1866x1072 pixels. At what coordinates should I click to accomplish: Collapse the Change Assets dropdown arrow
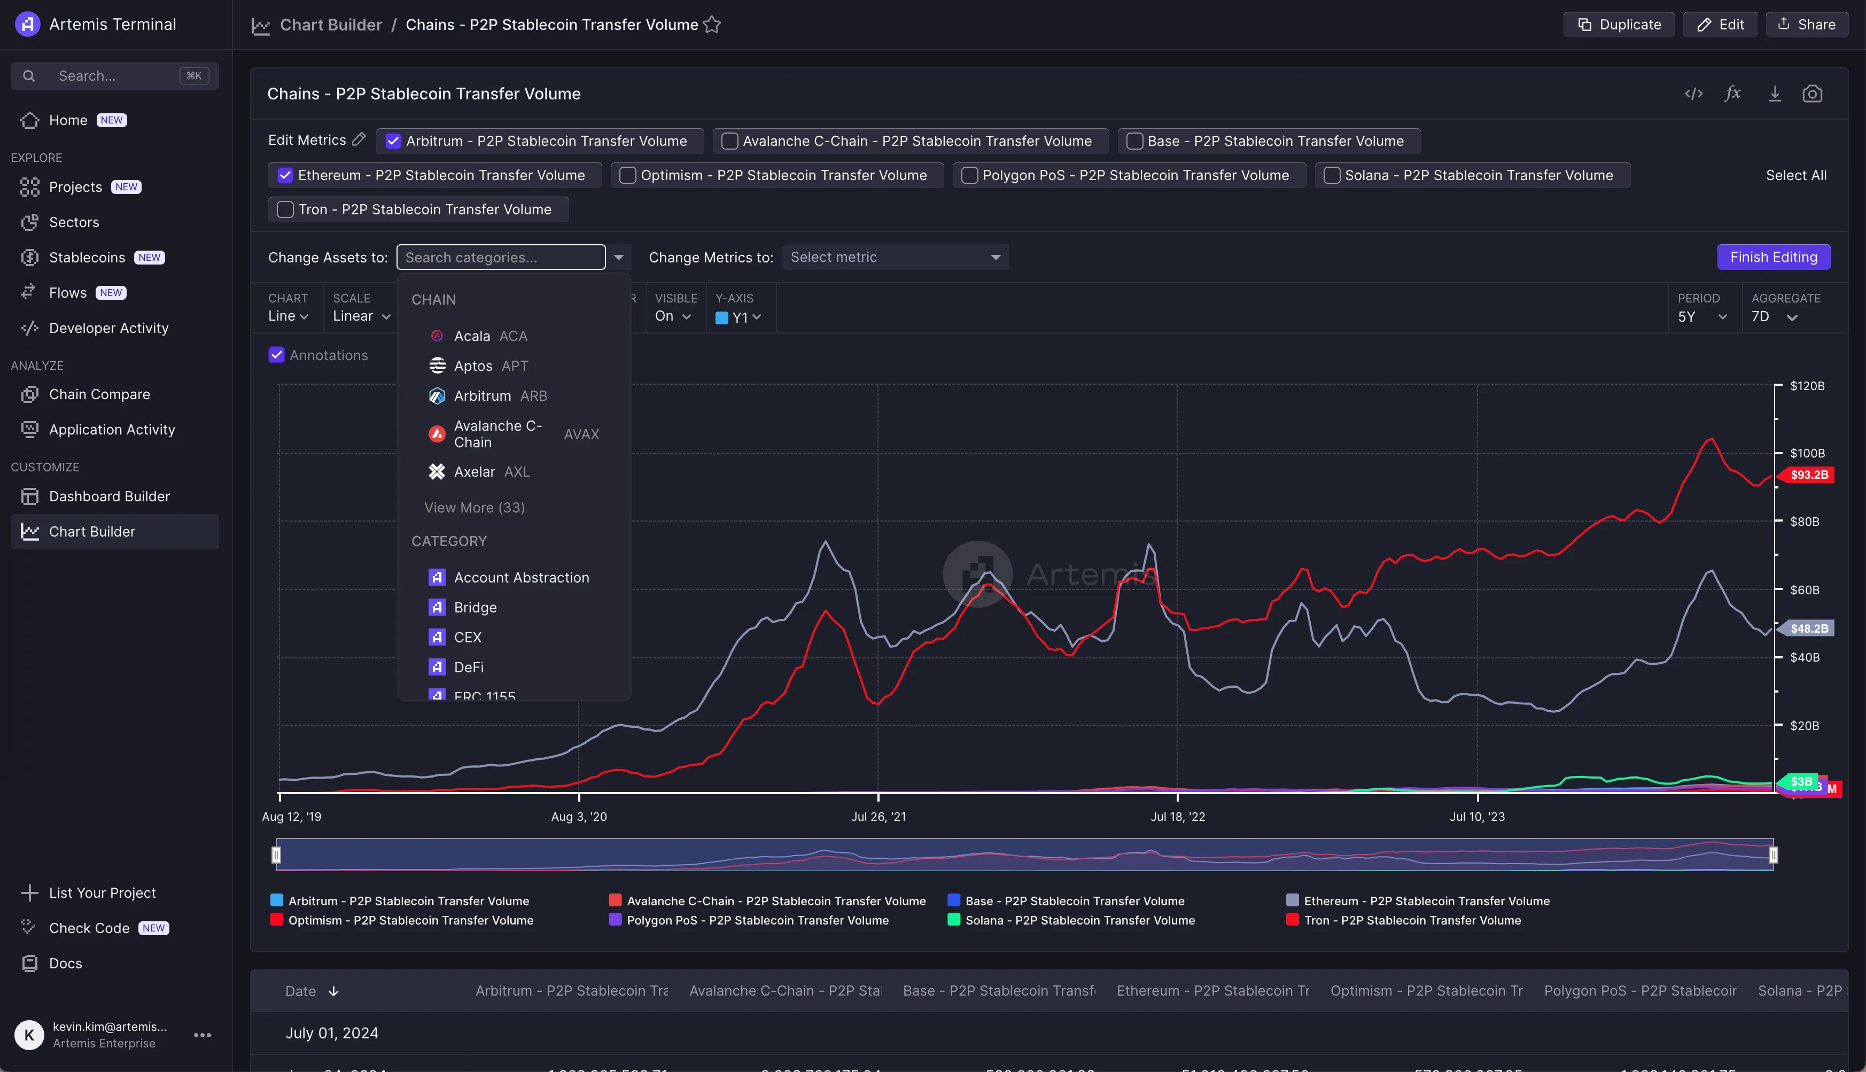619,257
